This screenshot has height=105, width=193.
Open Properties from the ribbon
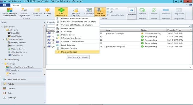click(x=179, y=12)
